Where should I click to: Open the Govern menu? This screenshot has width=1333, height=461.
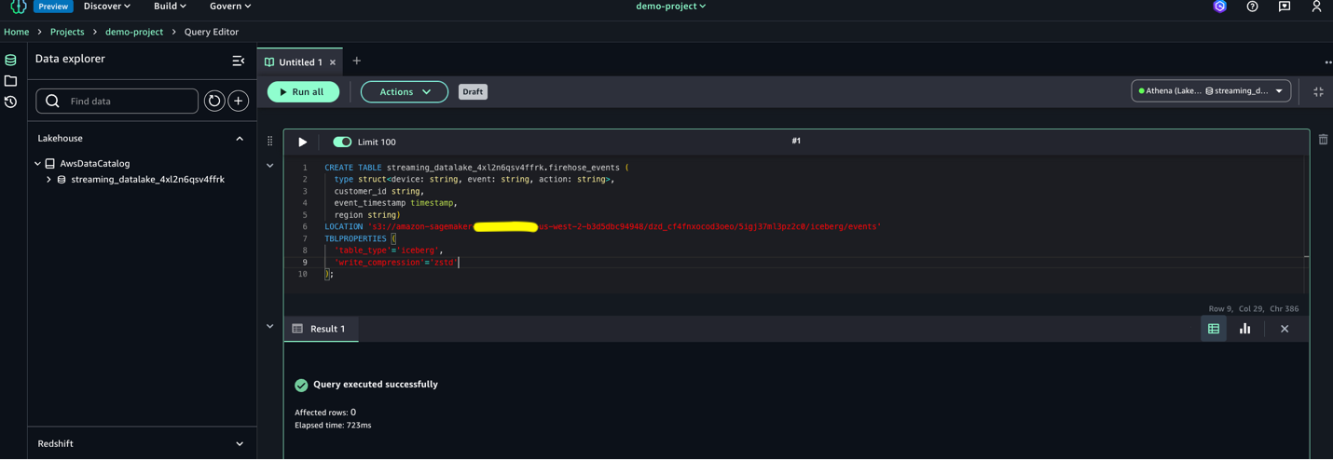[230, 7]
